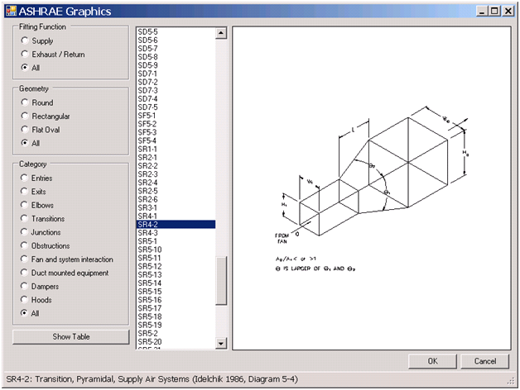Viewport: 520px width, 390px height.
Task: Select Entries category
Action: (x=24, y=178)
